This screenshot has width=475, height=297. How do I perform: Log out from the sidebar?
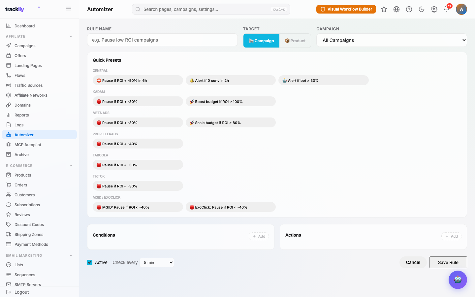click(x=39, y=292)
